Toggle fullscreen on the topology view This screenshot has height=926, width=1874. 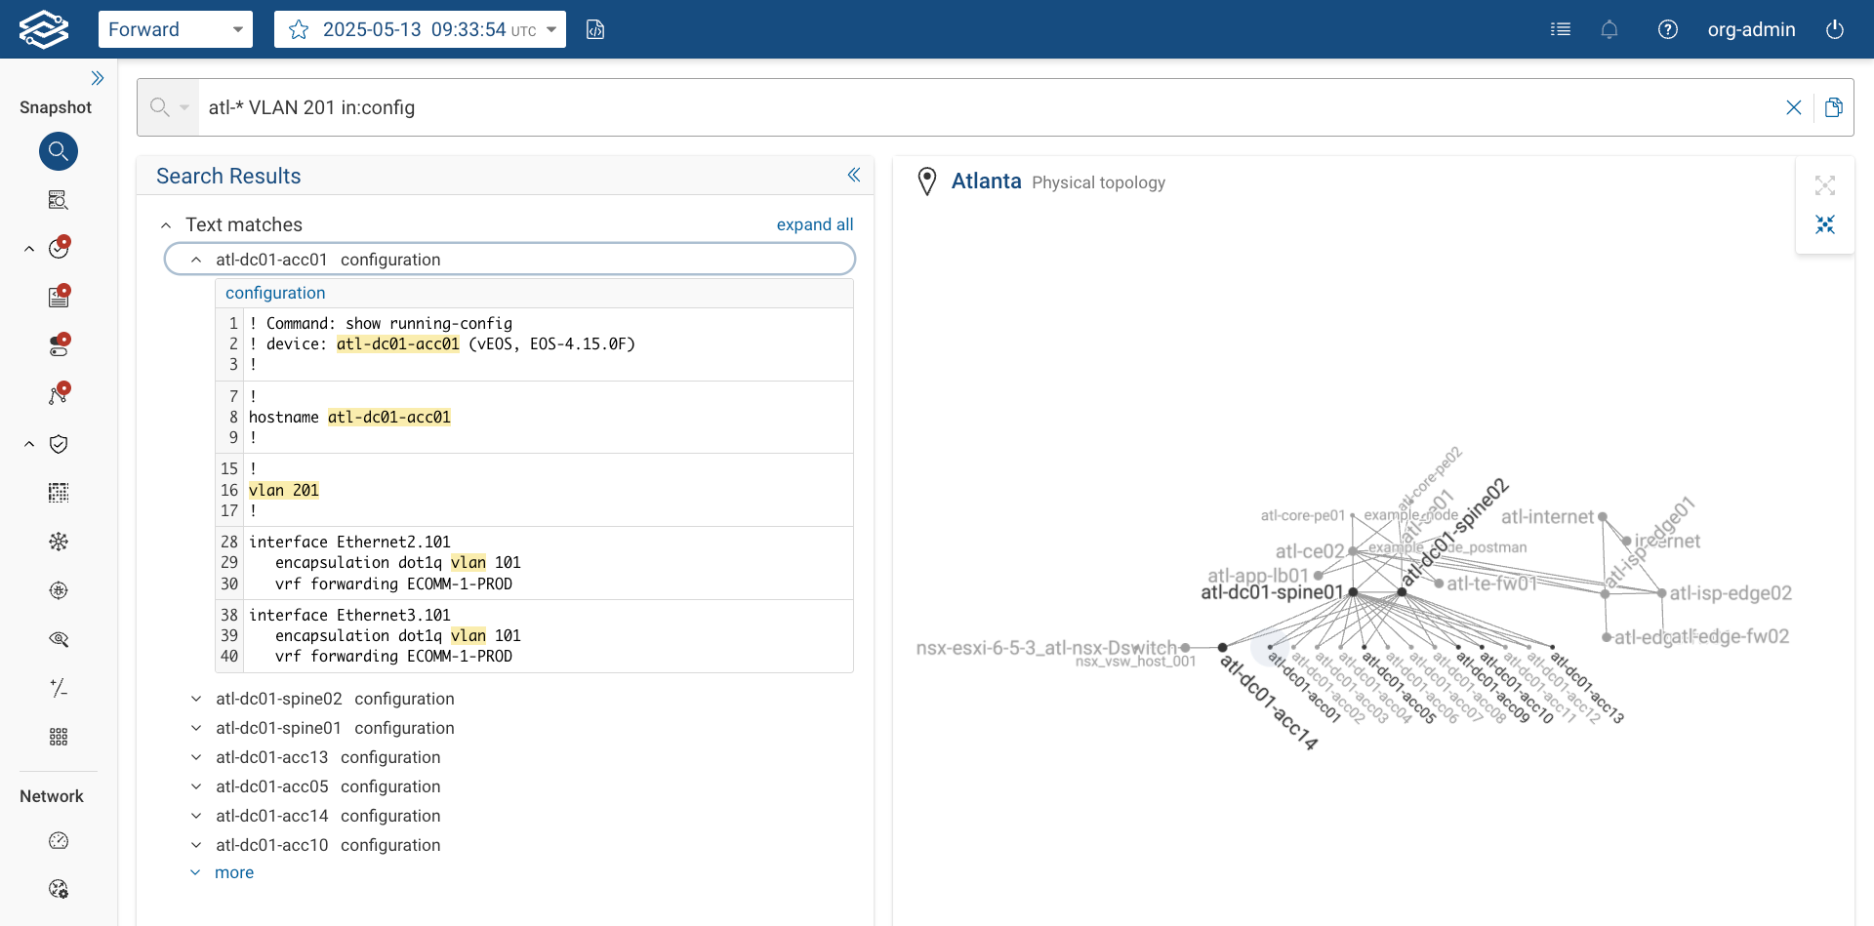tap(1826, 184)
